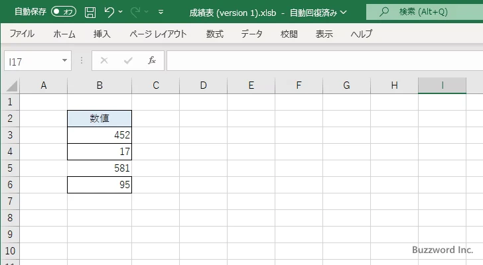483x265 pixels.
Task: Click the search magnifier icon
Action: point(383,12)
